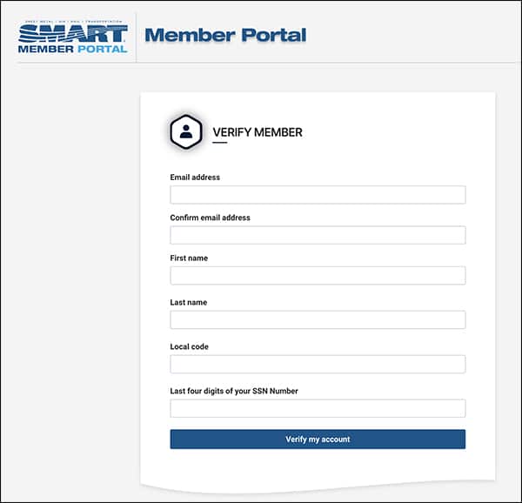522x503 pixels.
Task: Submit with the Verify my account button
Action: [x=318, y=439]
